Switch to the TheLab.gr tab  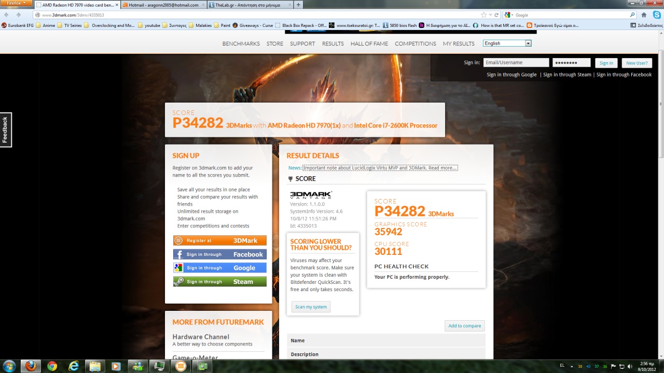click(x=250, y=5)
